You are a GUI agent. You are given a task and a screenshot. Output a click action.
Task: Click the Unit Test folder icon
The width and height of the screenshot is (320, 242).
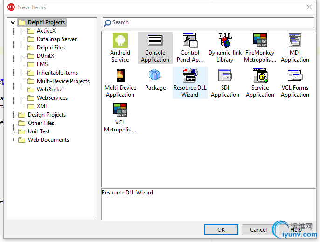pyautogui.click(x=21, y=131)
